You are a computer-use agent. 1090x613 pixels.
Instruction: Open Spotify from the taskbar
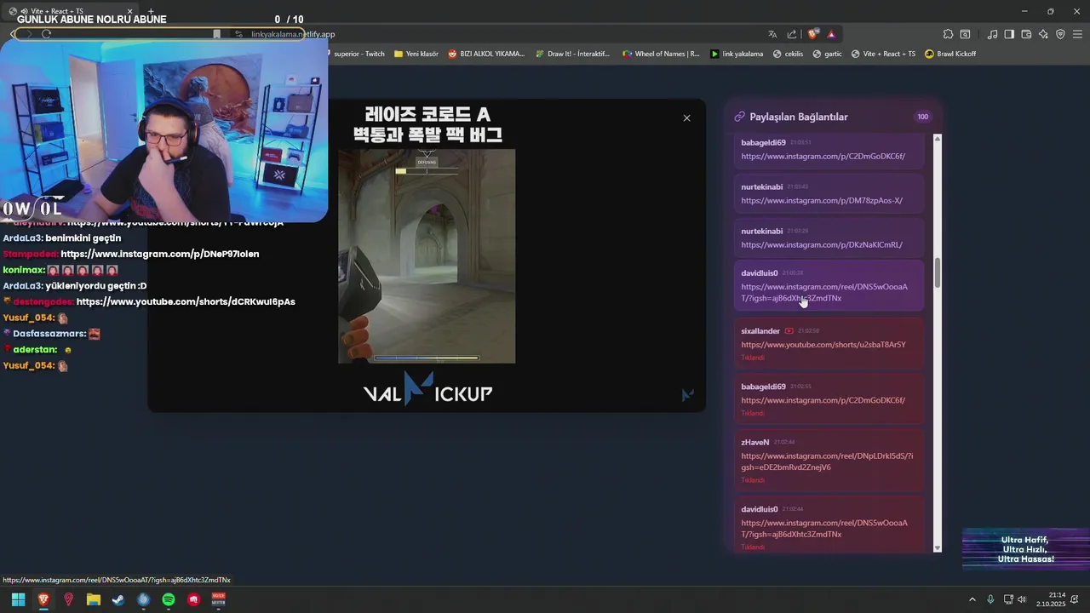tap(169, 599)
